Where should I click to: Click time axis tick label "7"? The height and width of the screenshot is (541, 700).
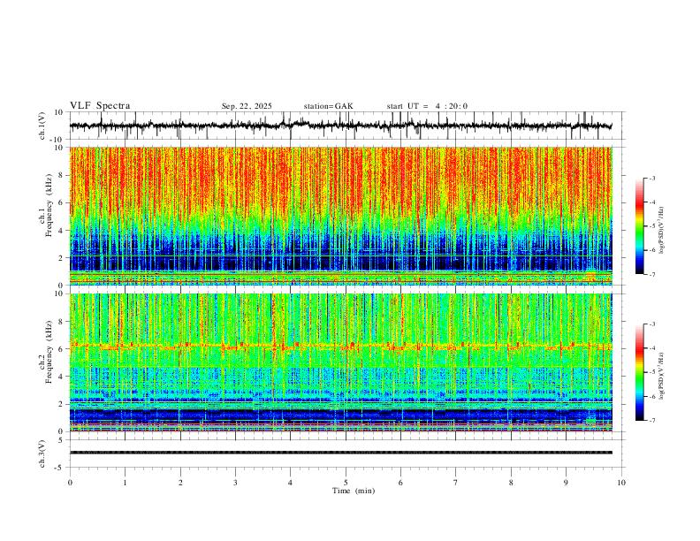point(456,483)
